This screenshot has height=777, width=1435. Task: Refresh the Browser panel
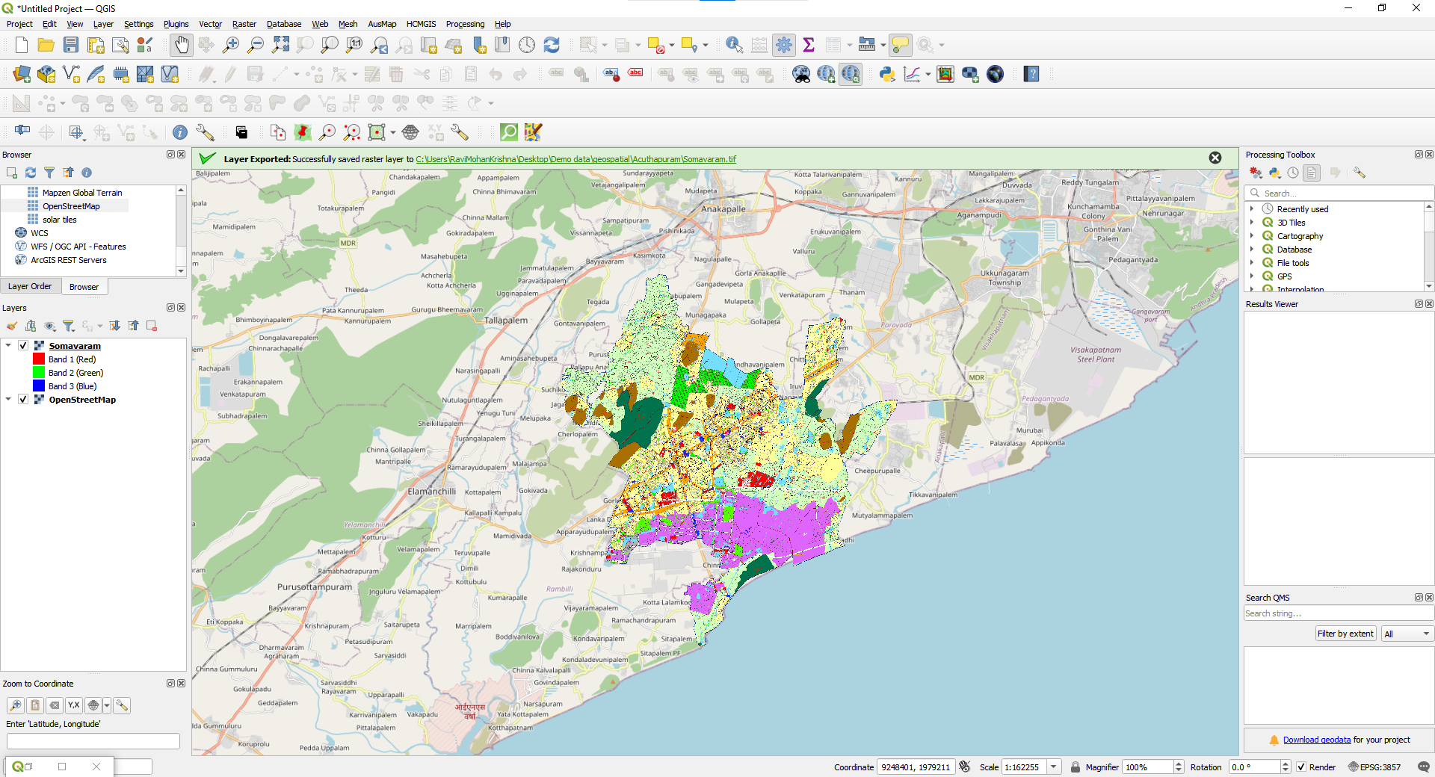31,173
